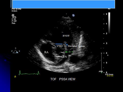This screenshot has width=123, height=92.
Task: Click the RVOT label
Action: [x=66, y=36]
